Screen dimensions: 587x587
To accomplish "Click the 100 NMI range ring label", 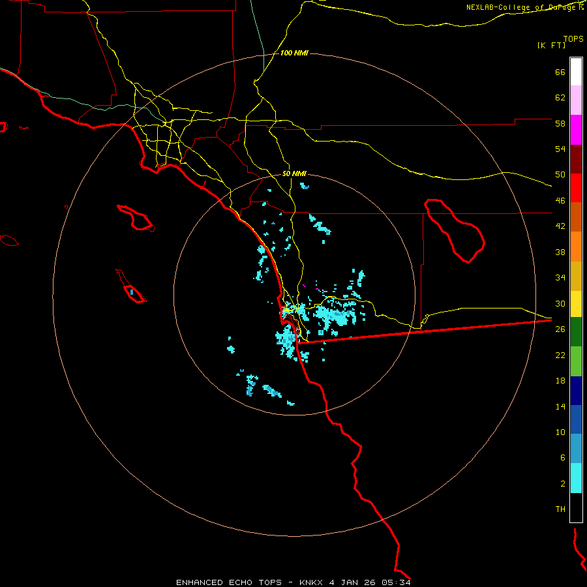I will click(294, 53).
